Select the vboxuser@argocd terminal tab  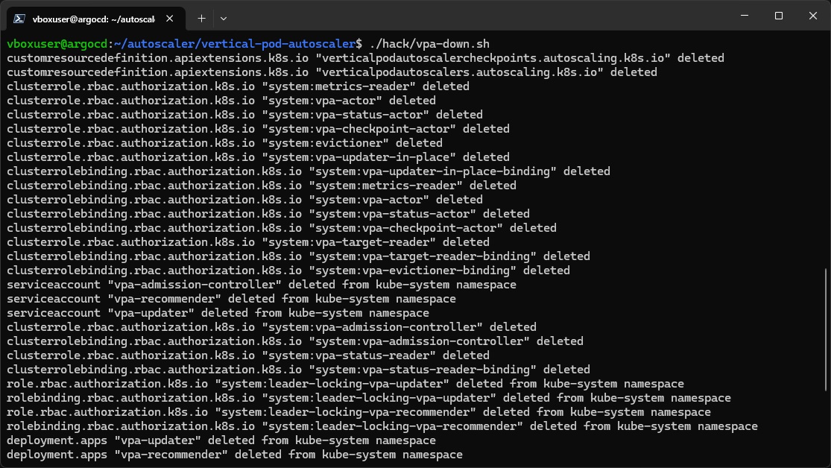pyautogui.click(x=96, y=19)
